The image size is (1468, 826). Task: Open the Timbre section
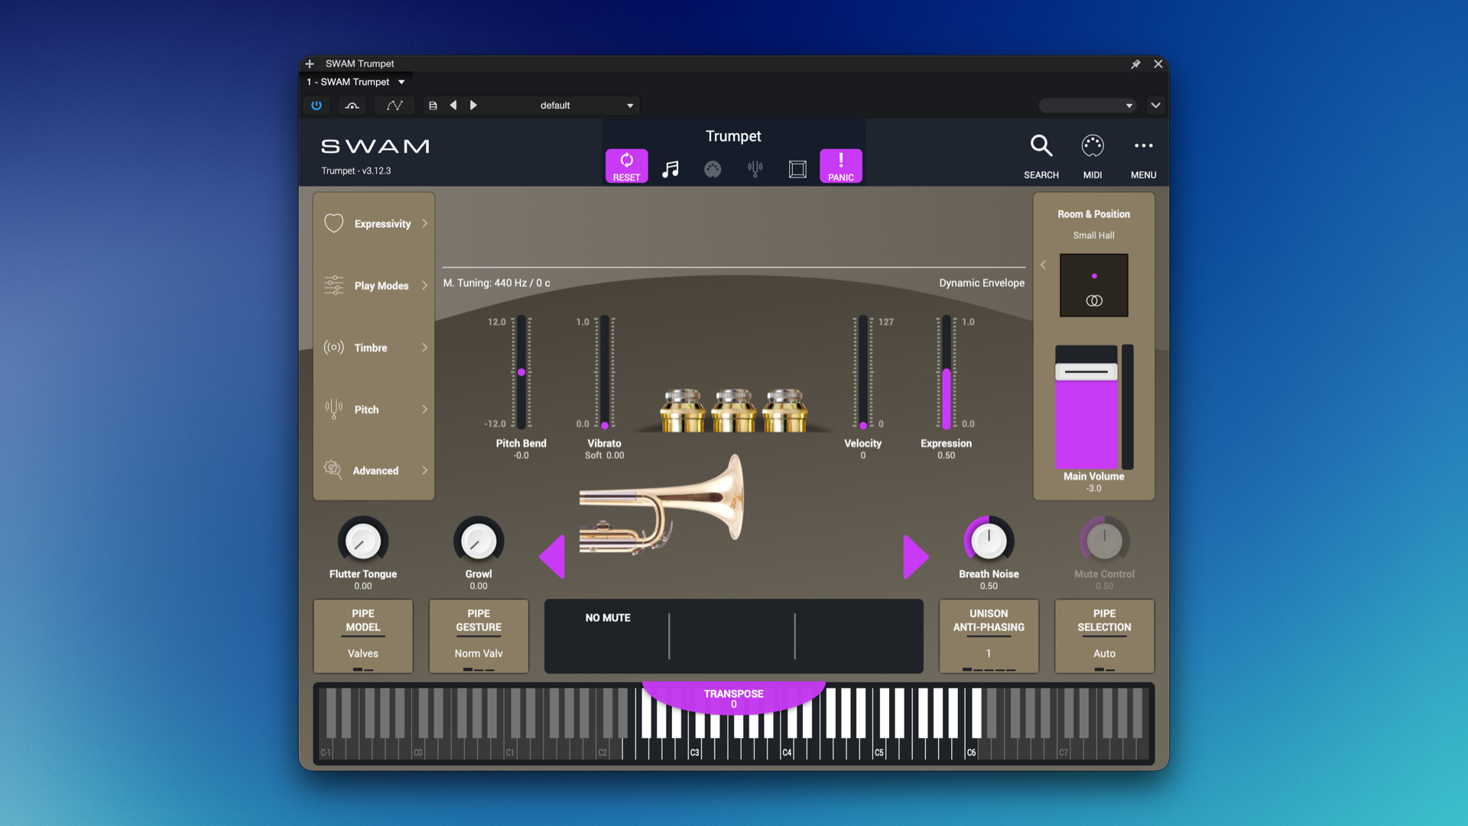[375, 347]
